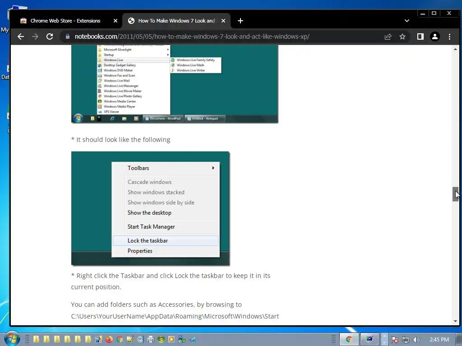Click the vertical scrollbar thumb

456,194
